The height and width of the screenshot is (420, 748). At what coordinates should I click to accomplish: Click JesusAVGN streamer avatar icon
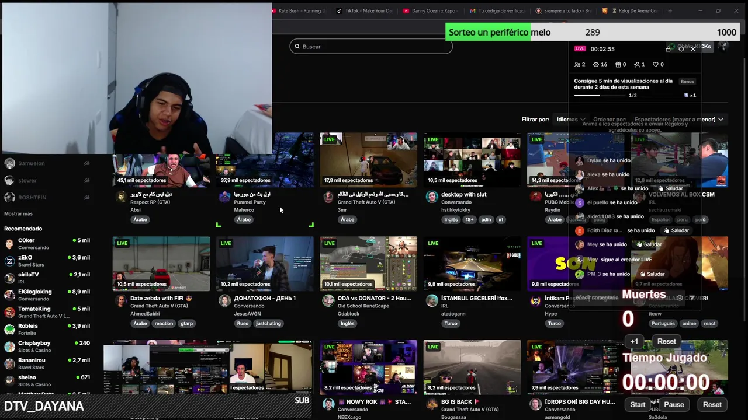tap(224, 300)
